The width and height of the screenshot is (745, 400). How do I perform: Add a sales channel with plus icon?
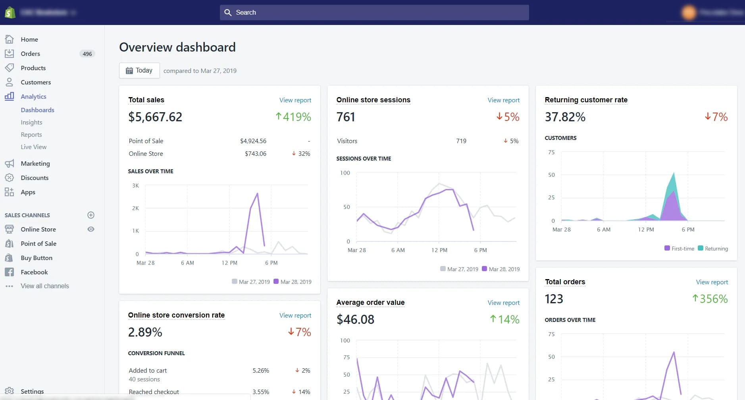click(91, 215)
